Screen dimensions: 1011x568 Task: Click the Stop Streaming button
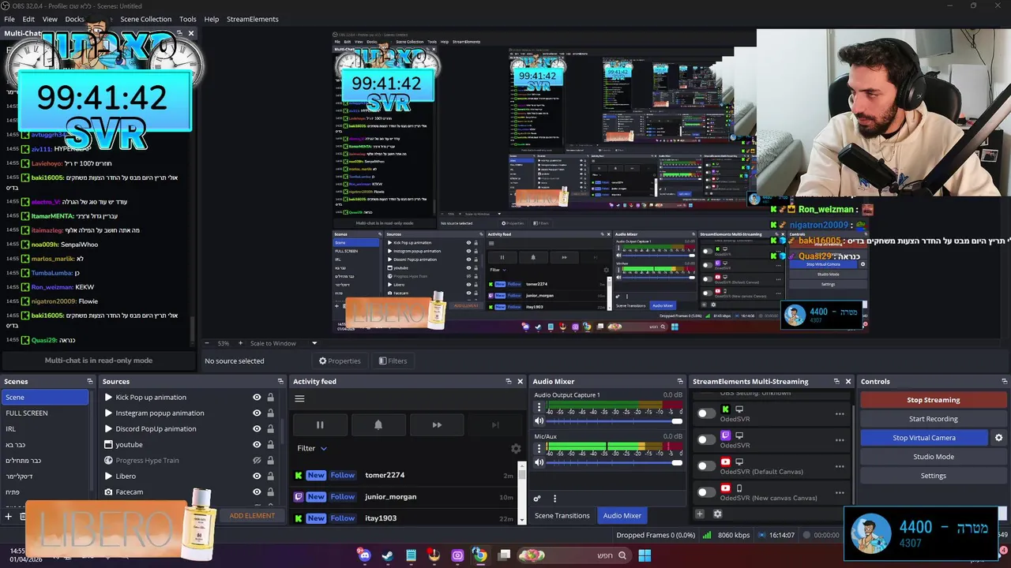(x=933, y=400)
